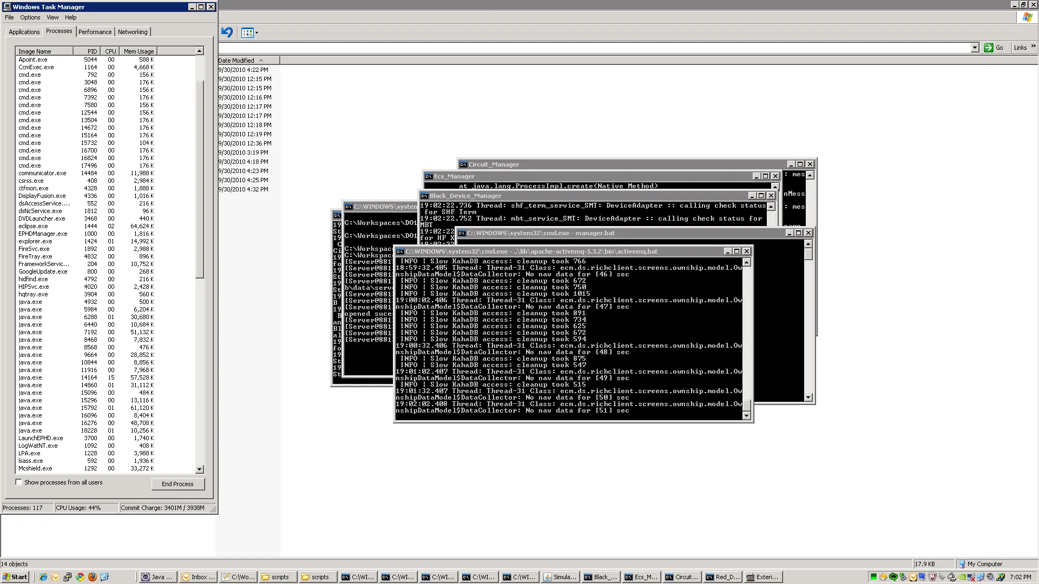The height and width of the screenshot is (584, 1039).
Task: Enable Show processes from all users
Action: (x=19, y=482)
